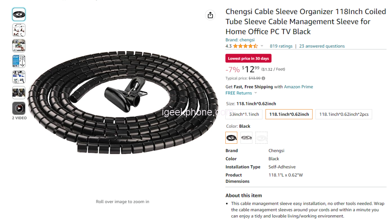Choose the 118.1inch*0.62inch size option
Screen dimensions: 390x220
point(289,114)
